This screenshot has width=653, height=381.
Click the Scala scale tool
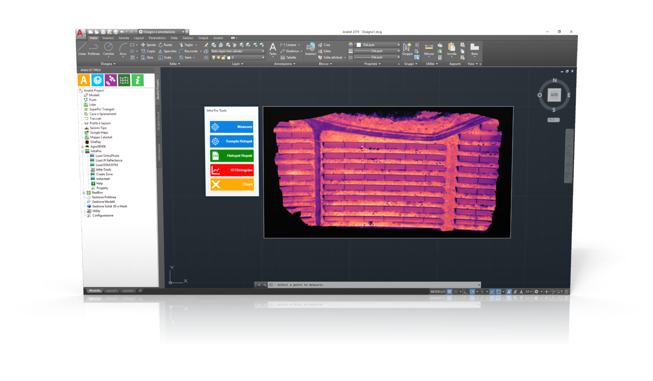(x=165, y=57)
